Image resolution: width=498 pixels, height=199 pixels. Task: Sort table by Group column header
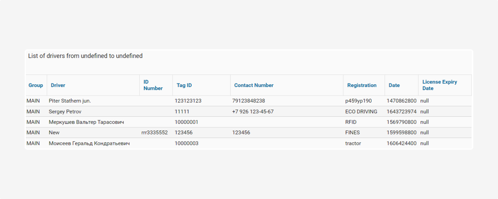[x=36, y=85]
